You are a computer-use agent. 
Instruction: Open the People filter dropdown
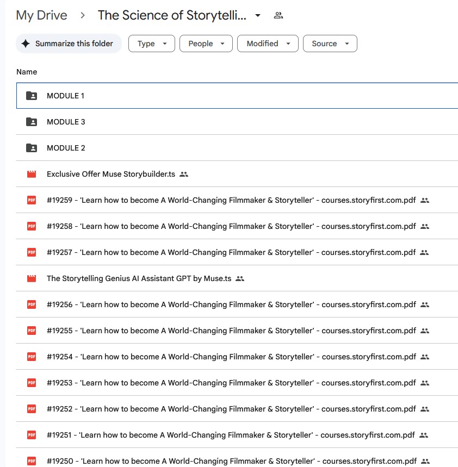coord(206,43)
